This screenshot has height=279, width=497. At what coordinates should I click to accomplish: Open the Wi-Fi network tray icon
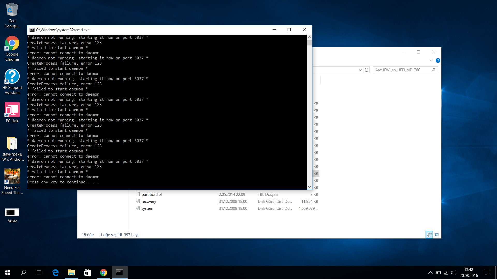[446, 273]
